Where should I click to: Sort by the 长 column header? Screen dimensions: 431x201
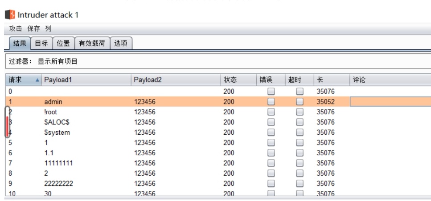coord(332,80)
